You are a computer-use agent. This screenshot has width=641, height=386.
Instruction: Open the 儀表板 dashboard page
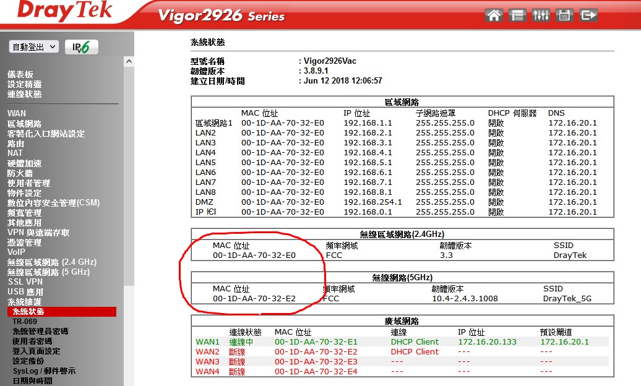click(x=20, y=74)
